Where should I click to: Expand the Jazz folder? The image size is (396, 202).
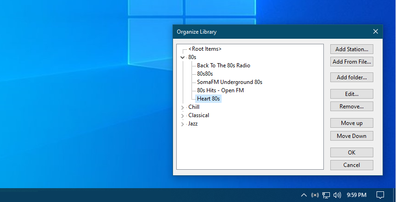point(183,124)
